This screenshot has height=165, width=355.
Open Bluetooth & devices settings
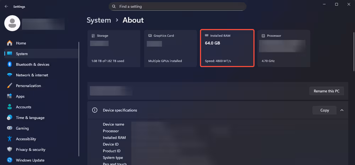tap(32, 65)
